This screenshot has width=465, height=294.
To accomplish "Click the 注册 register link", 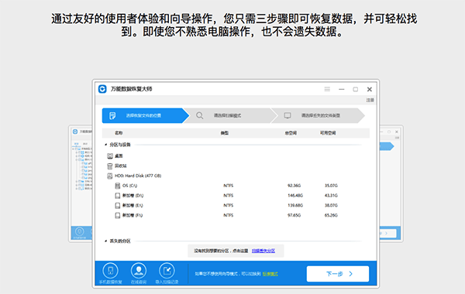I will pyautogui.click(x=370, y=100).
